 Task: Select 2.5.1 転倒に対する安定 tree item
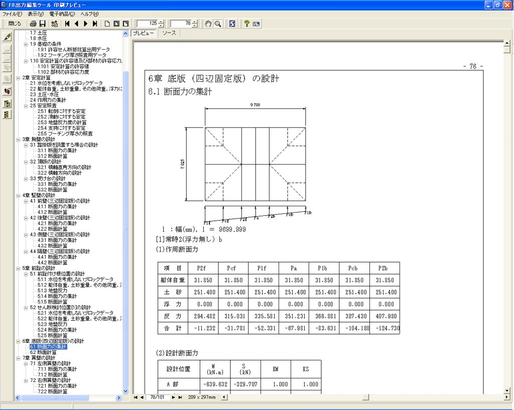(x=61, y=111)
